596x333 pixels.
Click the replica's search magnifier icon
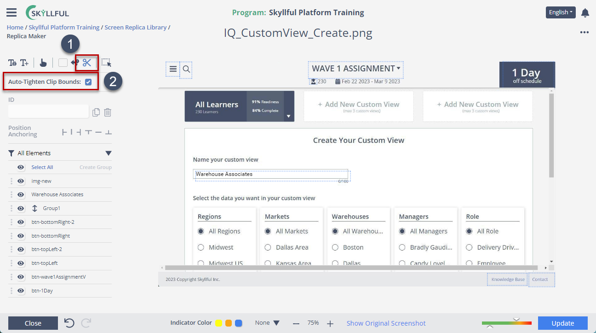pyautogui.click(x=186, y=69)
